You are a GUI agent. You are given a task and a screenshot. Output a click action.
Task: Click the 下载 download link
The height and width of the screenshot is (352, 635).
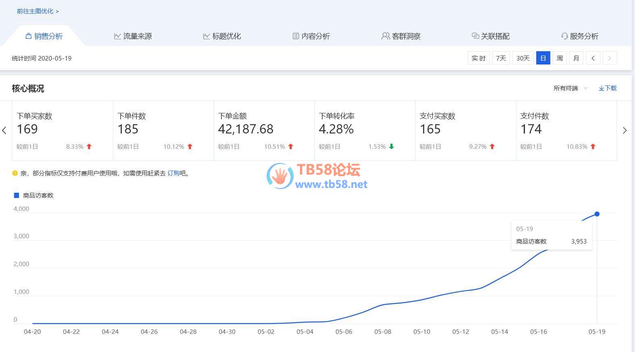pos(608,88)
